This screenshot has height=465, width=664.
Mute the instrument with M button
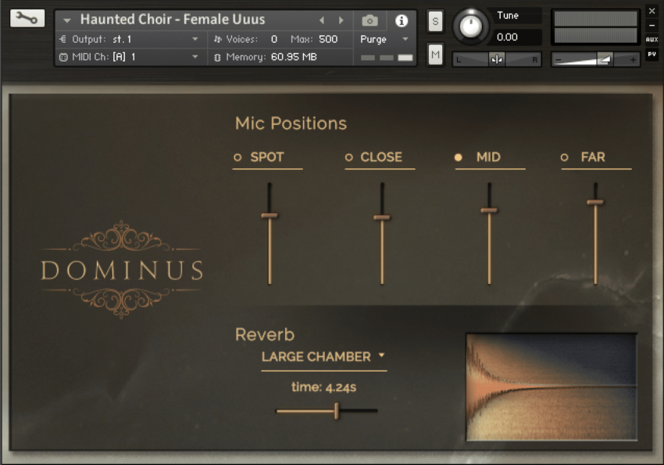(435, 54)
